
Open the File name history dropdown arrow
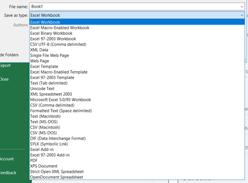coord(242,7)
